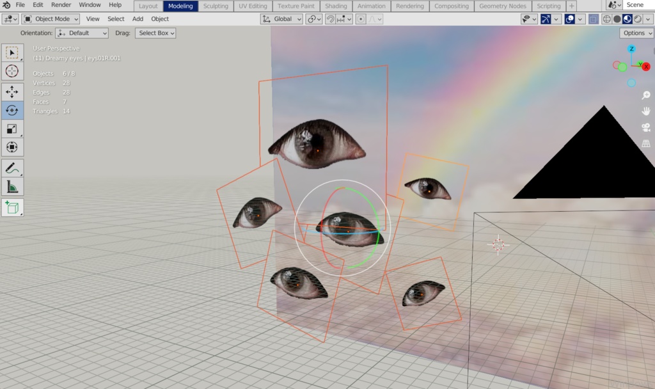
Task: Toggle X-ray mode
Action: [x=593, y=19]
